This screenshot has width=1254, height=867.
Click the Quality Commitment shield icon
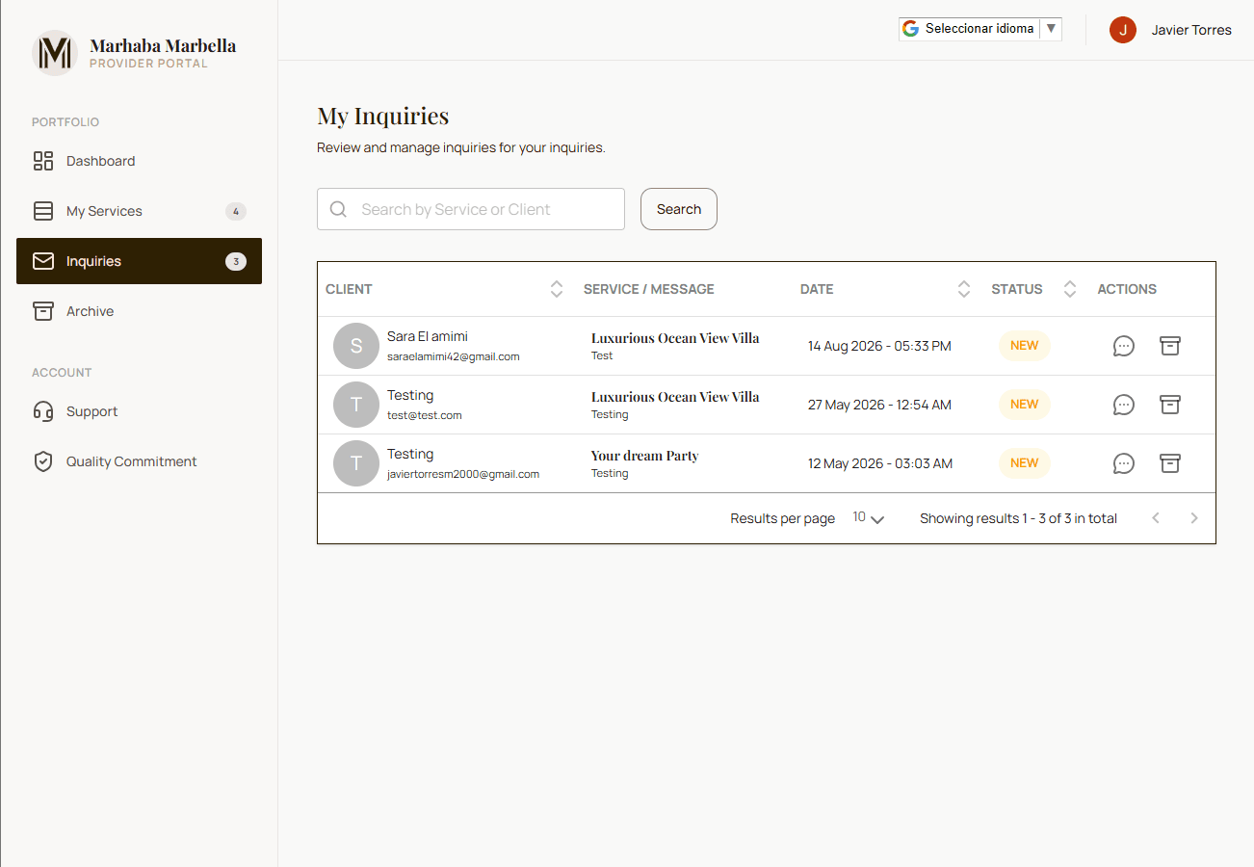43,461
